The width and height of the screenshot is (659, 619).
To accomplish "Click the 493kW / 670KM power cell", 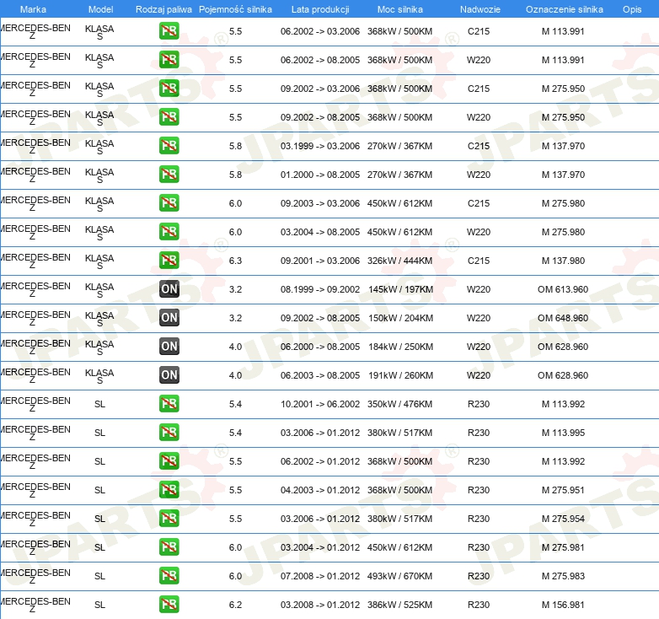I will 399,576.
